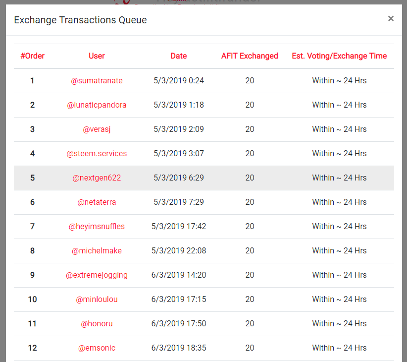Click the Exchange Transactions Queue title
The width and height of the screenshot is (407, 362).
pyautogui.click(x=80, y=20)
